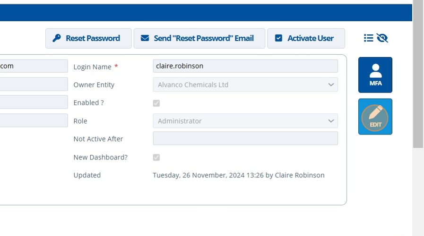Click the pencil EDIT button
The height and width of the screenshot is (236, 424).
click(375, 117)
